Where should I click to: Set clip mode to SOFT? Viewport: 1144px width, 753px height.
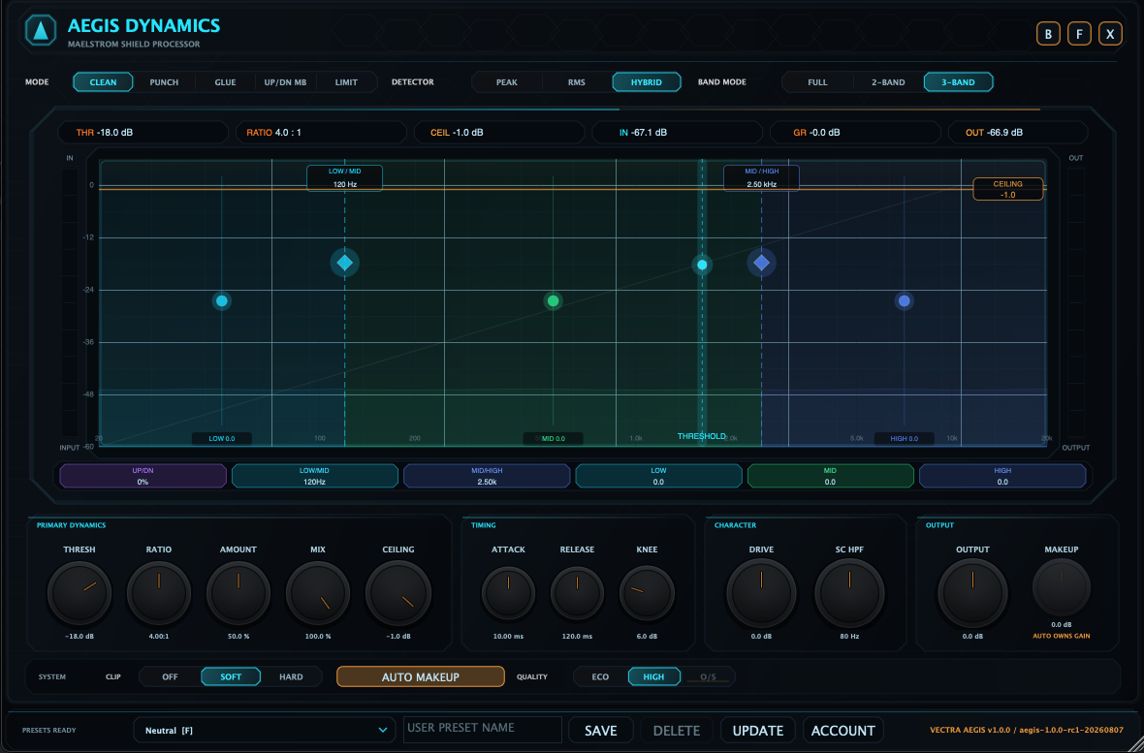[x=232, y=676]
